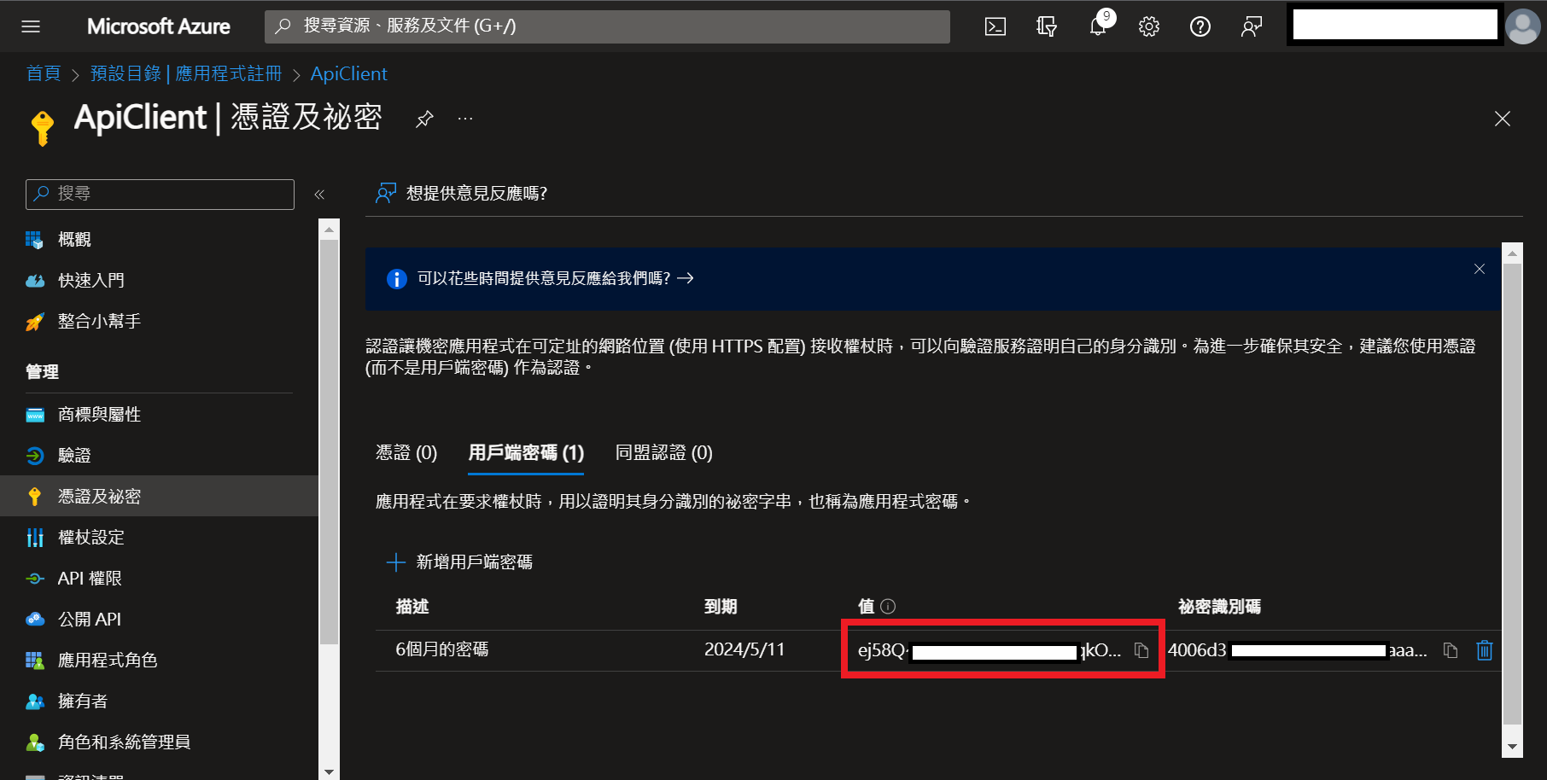Click the 描述 column header
Screen dimensions: 1547x780
(x=412, y=607)
